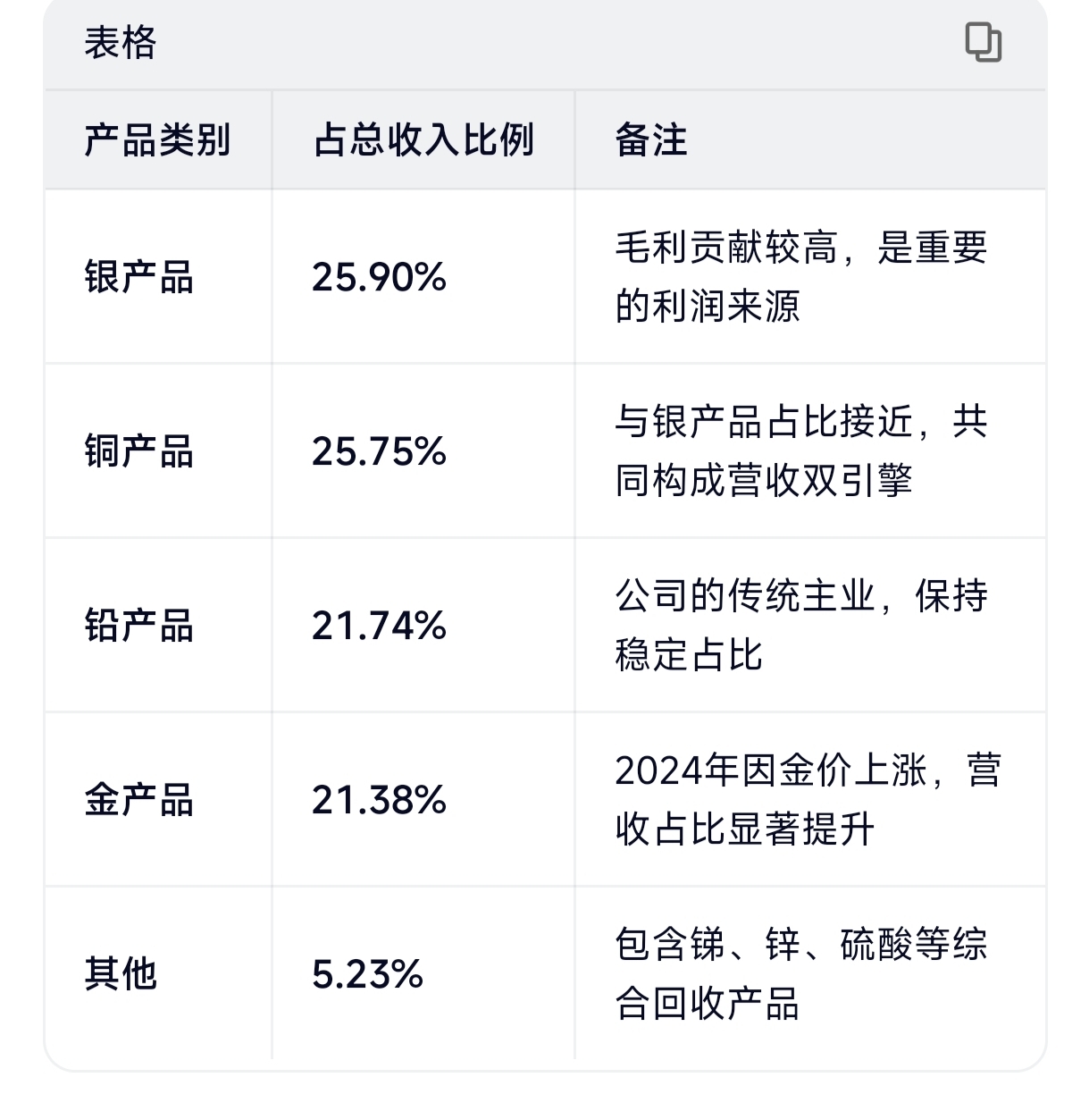The image size is (1089, 1094).
Task: Select the 铜产品 row label
Action: [139, 451]
